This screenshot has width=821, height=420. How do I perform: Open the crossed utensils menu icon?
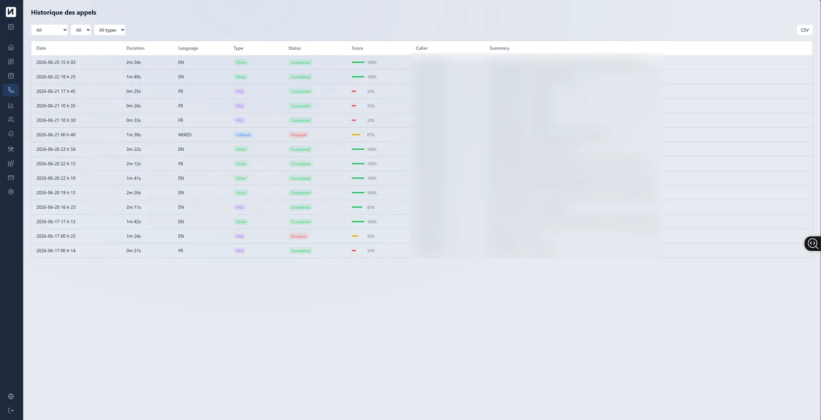11,149
